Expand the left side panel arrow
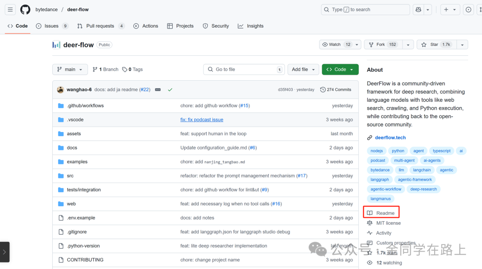The image size is (482, 269). coord(4,252)
